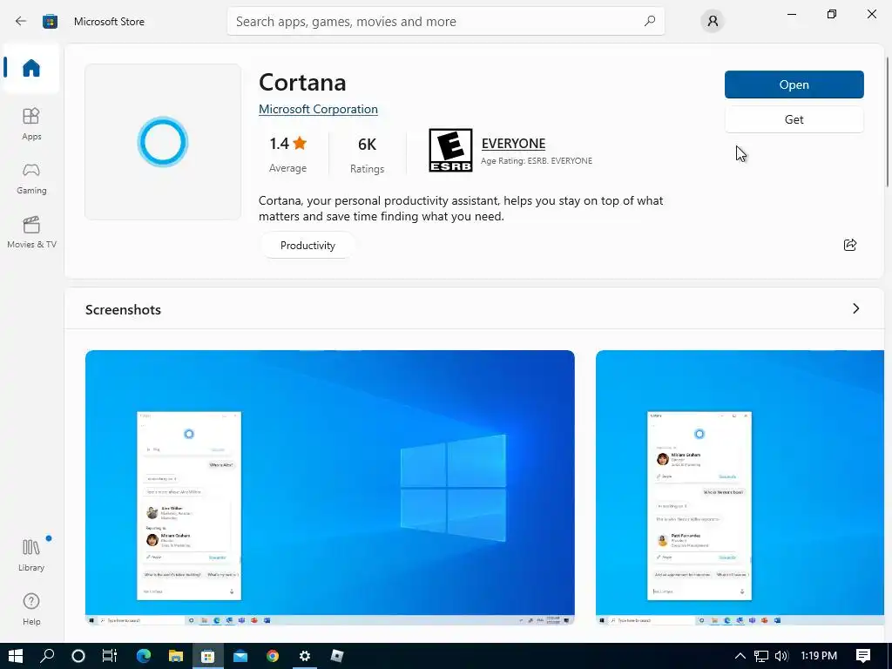This screenshot has width=892, height=669.
Task: Open the Library sidebar section
Action: pos(31,555)
